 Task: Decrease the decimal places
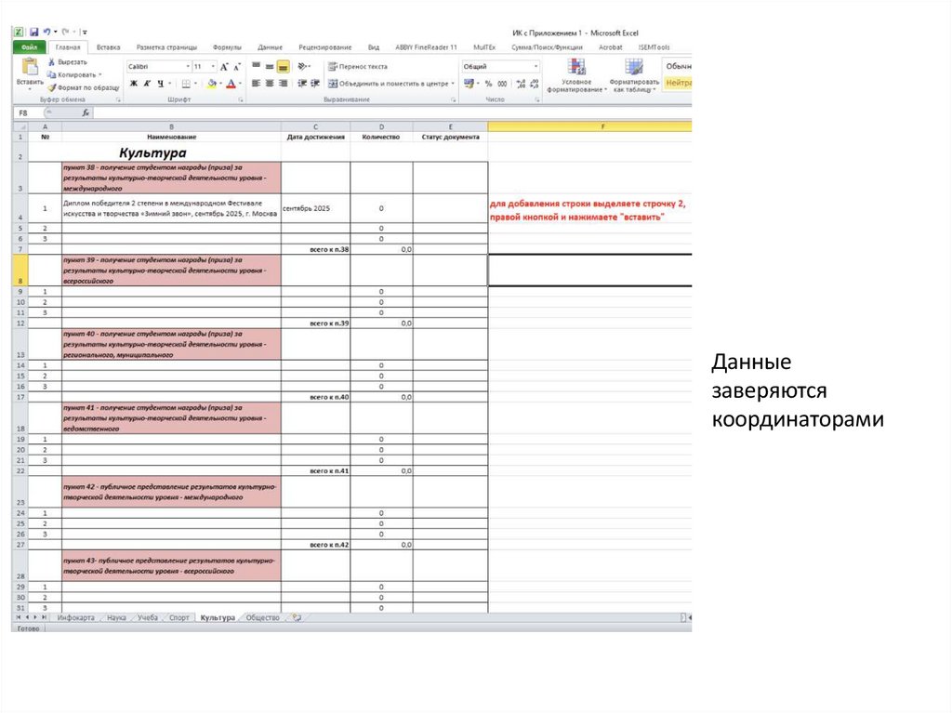pos(535,84)
